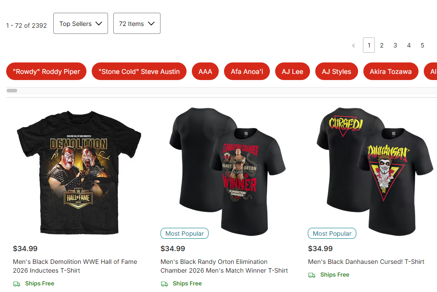Choose the AJ Styles filter chip
437x292 pixels.
[336, 71]
